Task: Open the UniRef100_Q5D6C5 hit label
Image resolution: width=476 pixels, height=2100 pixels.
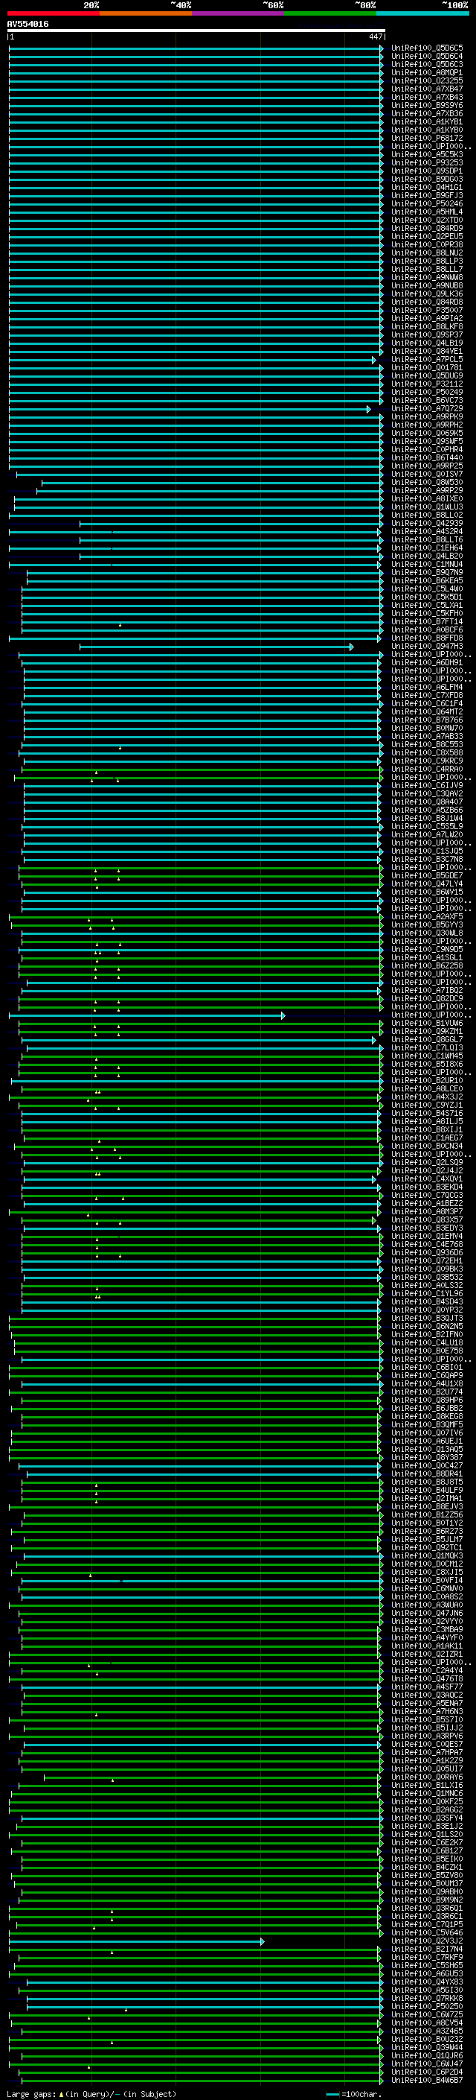Action: coord(426,48)
